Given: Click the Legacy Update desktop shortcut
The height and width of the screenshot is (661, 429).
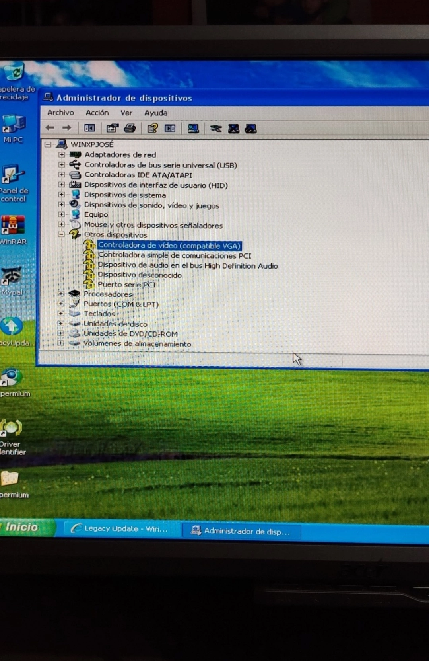Looking at the screenshot, I should coord(12,326).
